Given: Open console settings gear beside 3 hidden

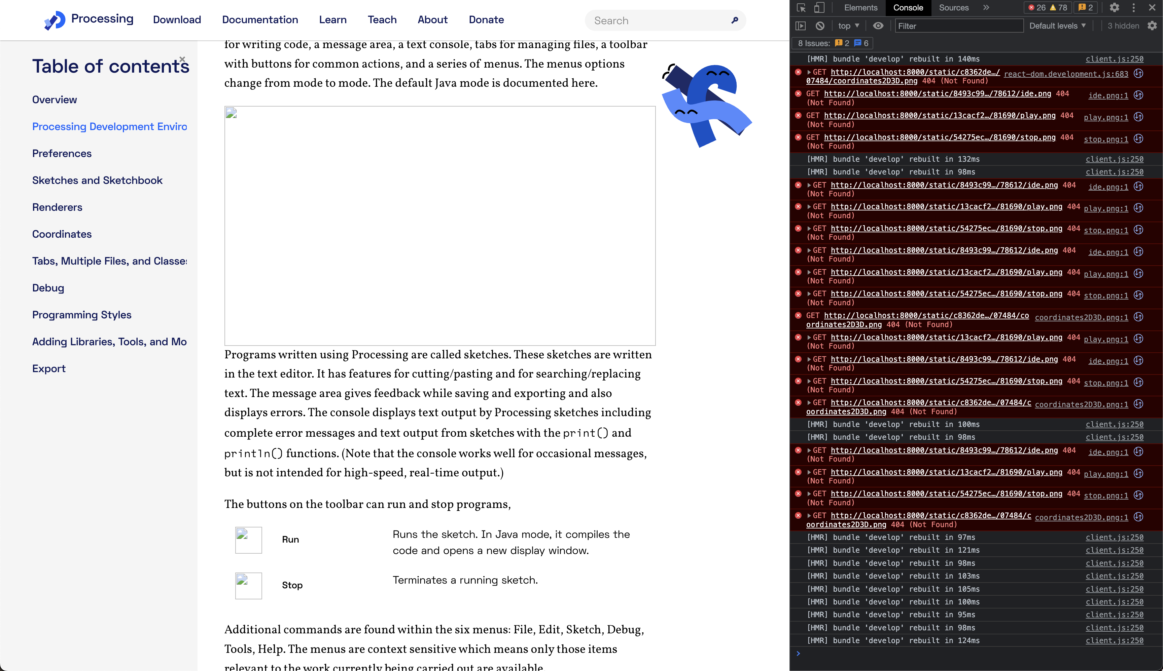Looking at the screenshot, I should click(x=1152, y=26).
